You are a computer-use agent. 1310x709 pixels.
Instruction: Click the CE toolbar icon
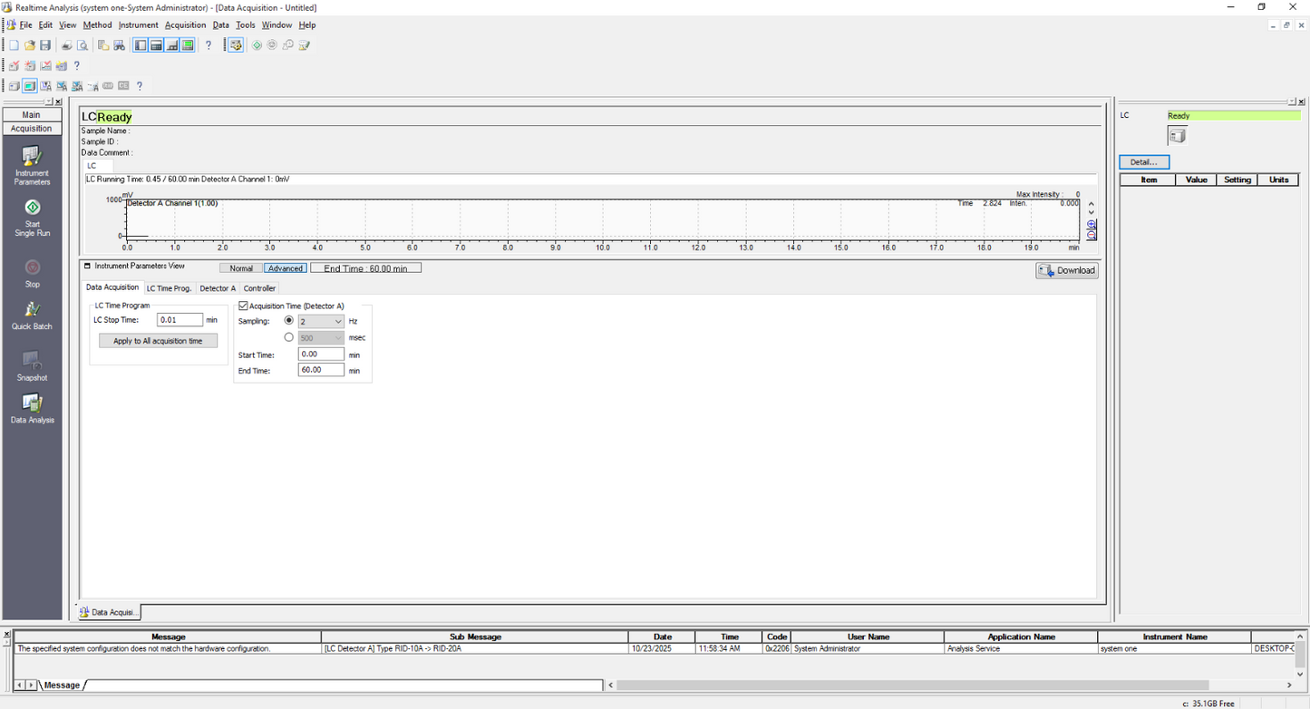pyautogui.click(x=123, y=85)
